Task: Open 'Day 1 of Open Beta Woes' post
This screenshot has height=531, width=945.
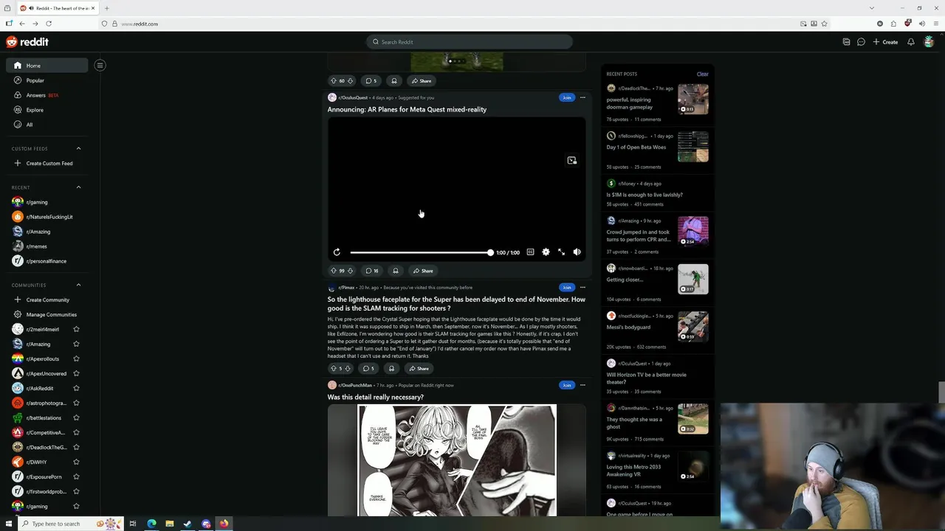Action: (x=636, y=147)
